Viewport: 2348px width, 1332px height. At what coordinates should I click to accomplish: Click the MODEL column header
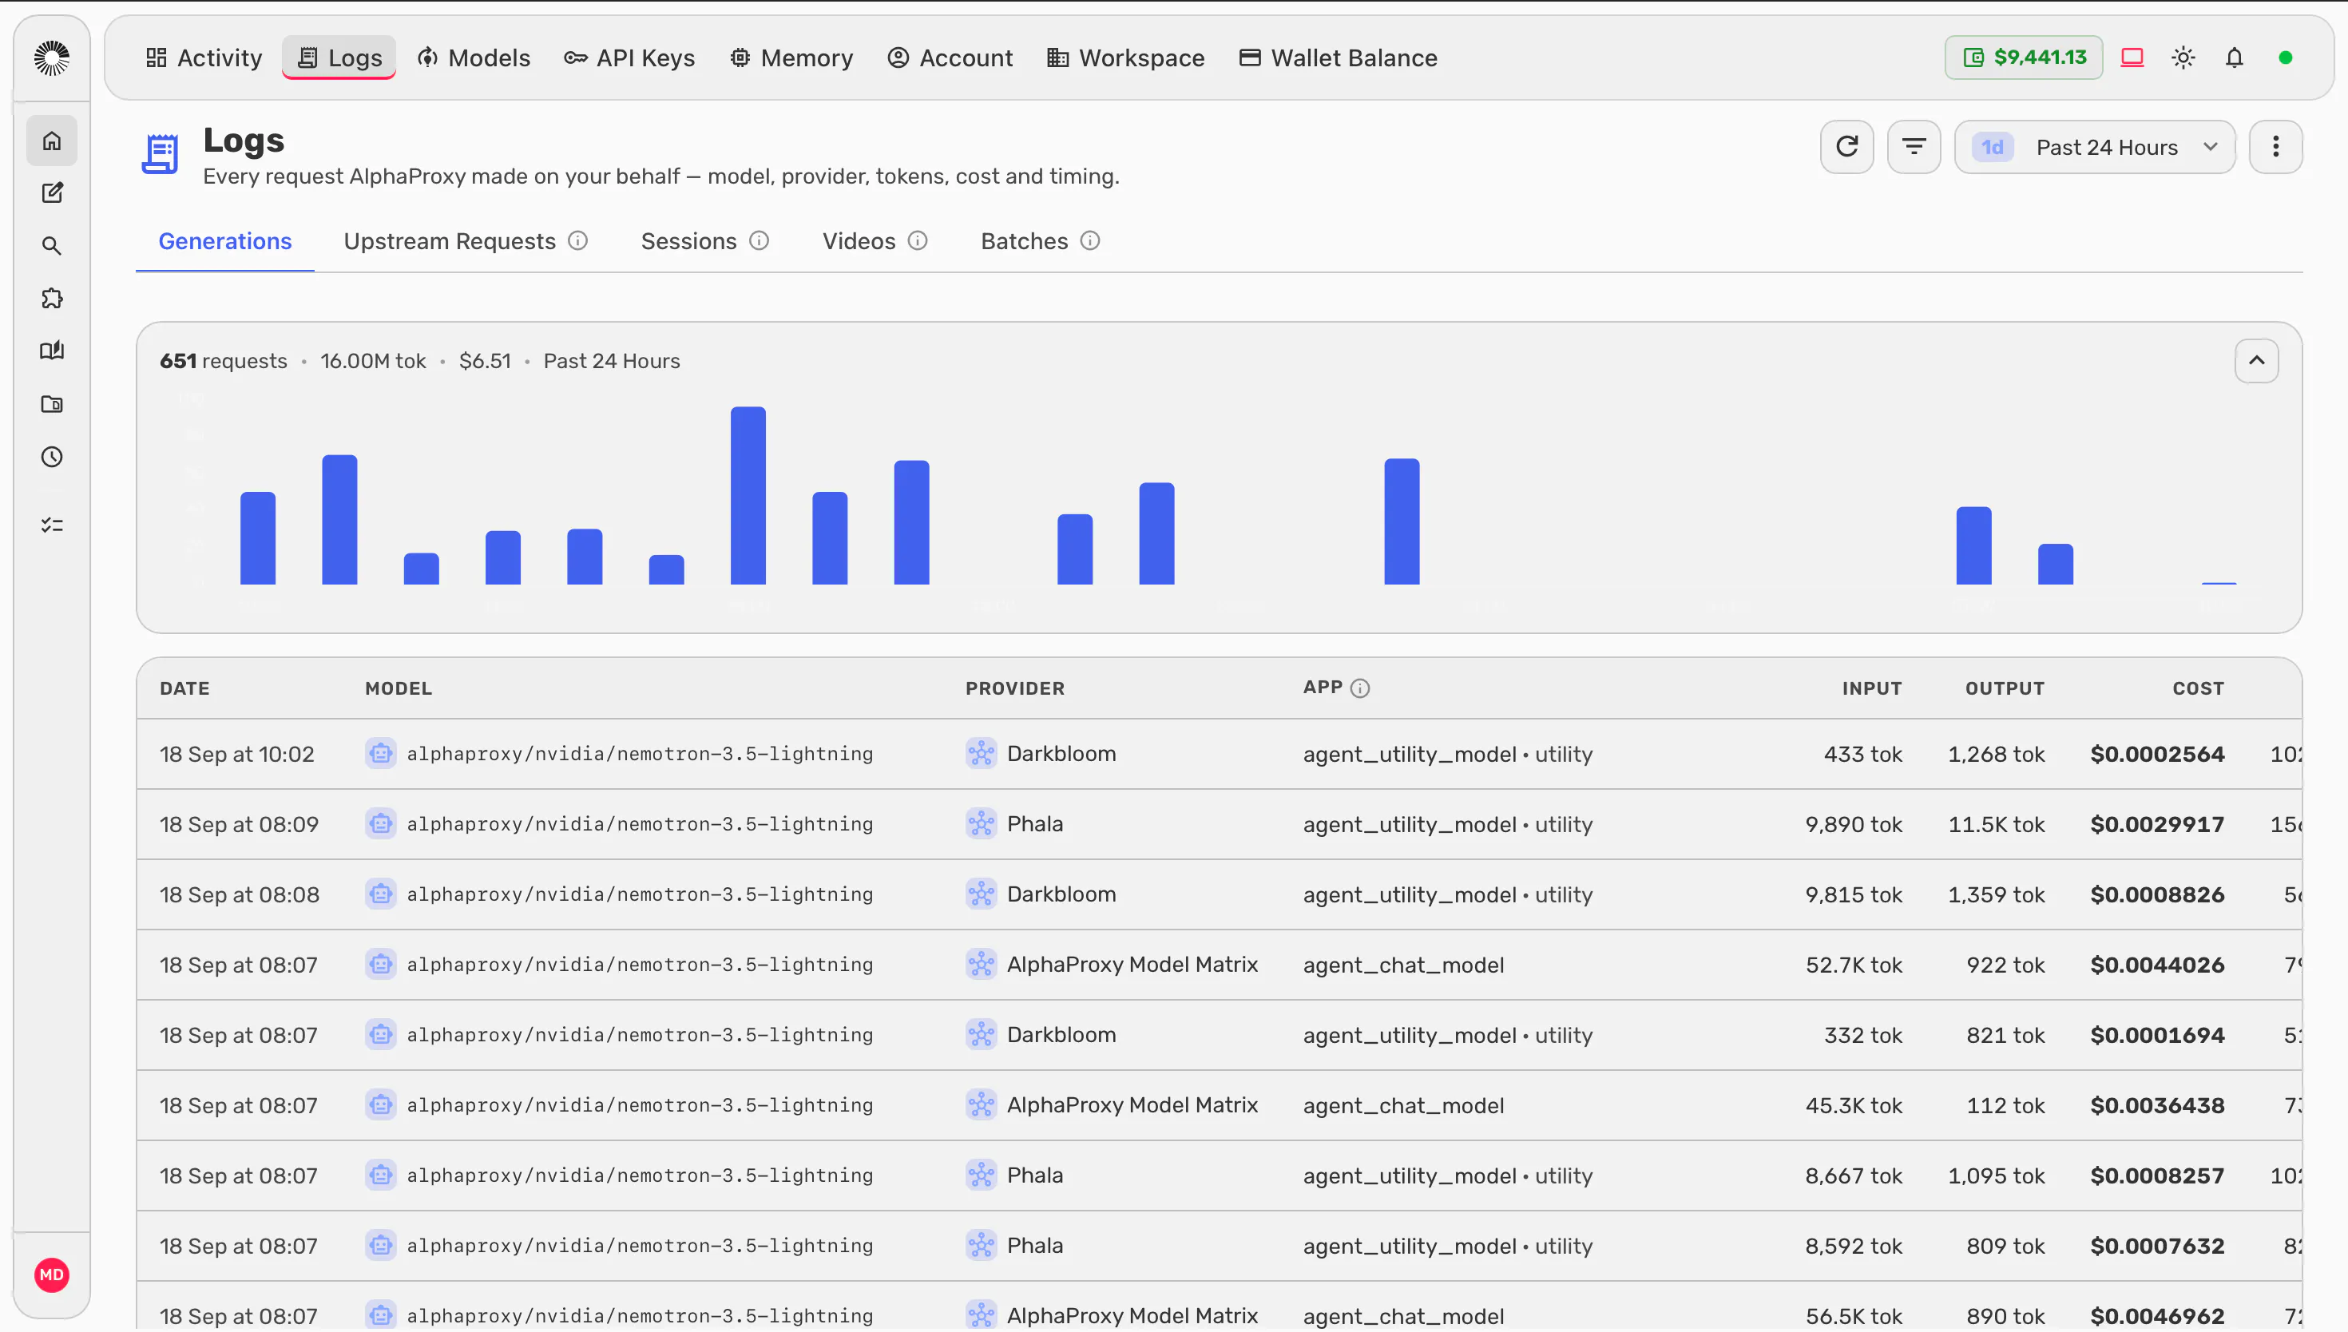pos(399,688)
